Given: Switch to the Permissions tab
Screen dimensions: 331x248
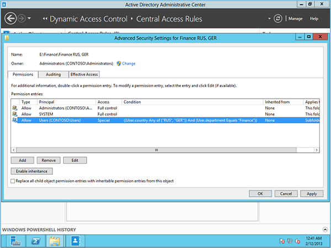Looking at the screenshot, I should pos(23,74).
